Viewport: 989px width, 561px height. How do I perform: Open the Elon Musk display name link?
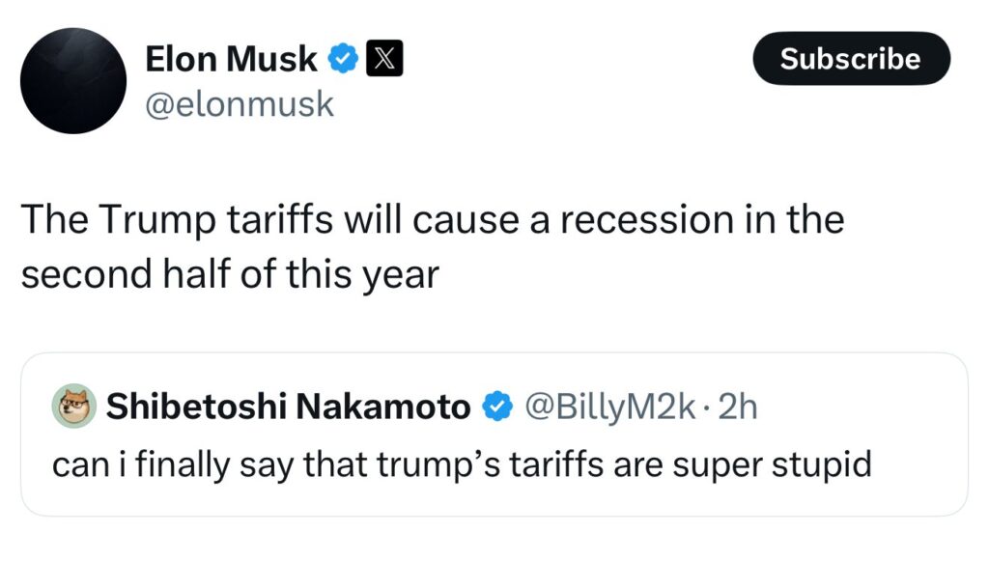coord(231,60)
